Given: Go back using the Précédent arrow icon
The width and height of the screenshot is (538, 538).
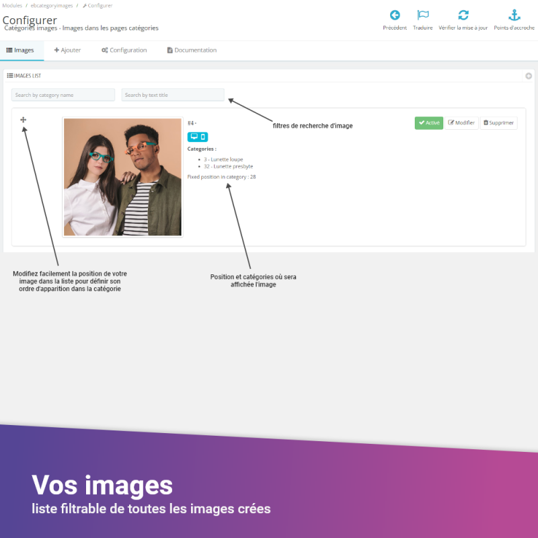Looking at the screenshot, I should tap(395, 15).
